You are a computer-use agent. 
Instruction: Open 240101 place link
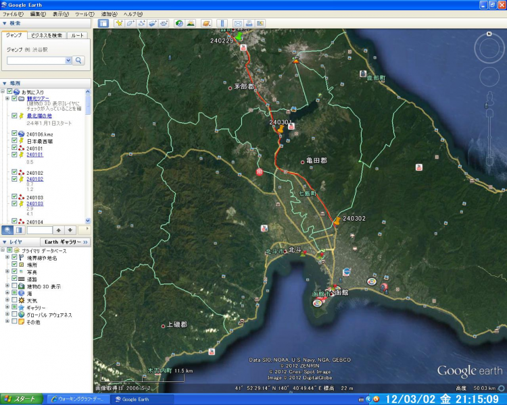pyautogui.click(x=35, y=155)
